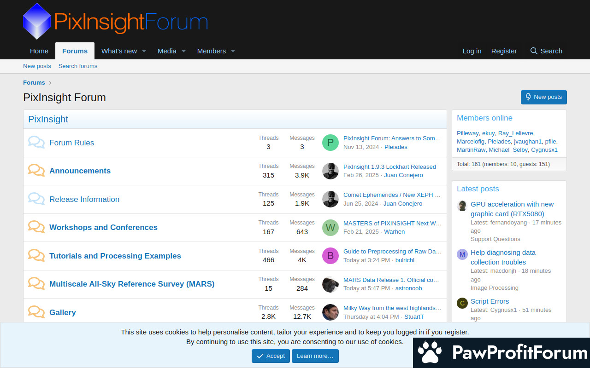Open Juan Conejero avatar in Announcements row
Viewport: 590px width, 368px height.
[330, 171]
